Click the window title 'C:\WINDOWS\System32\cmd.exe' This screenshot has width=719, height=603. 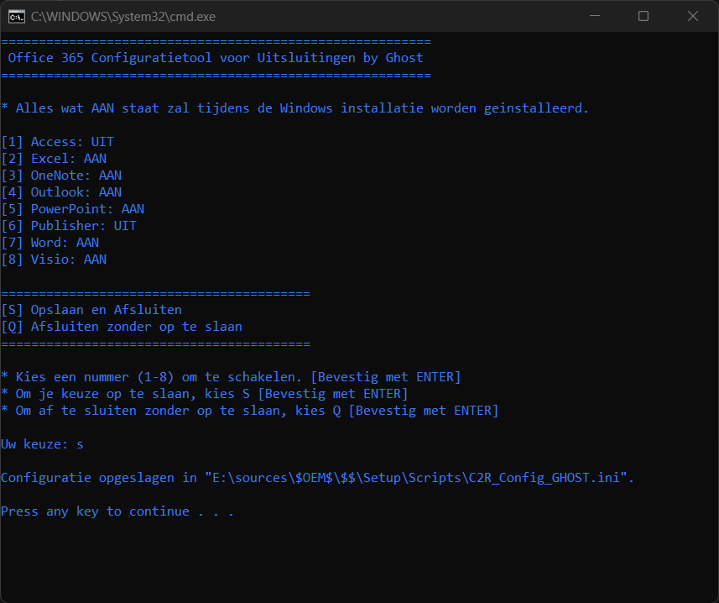tap(123, 17)
